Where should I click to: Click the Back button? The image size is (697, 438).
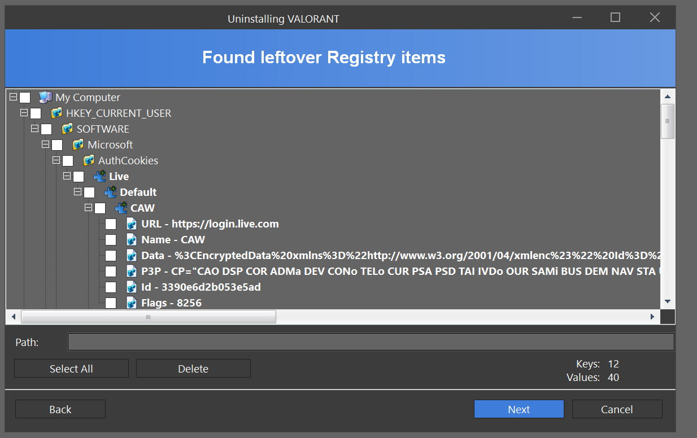(60, 409)
